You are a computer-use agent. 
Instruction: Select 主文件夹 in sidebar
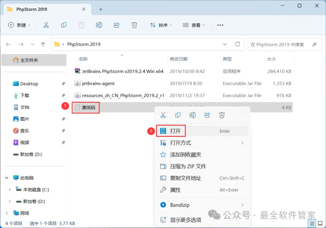[34, 60]
